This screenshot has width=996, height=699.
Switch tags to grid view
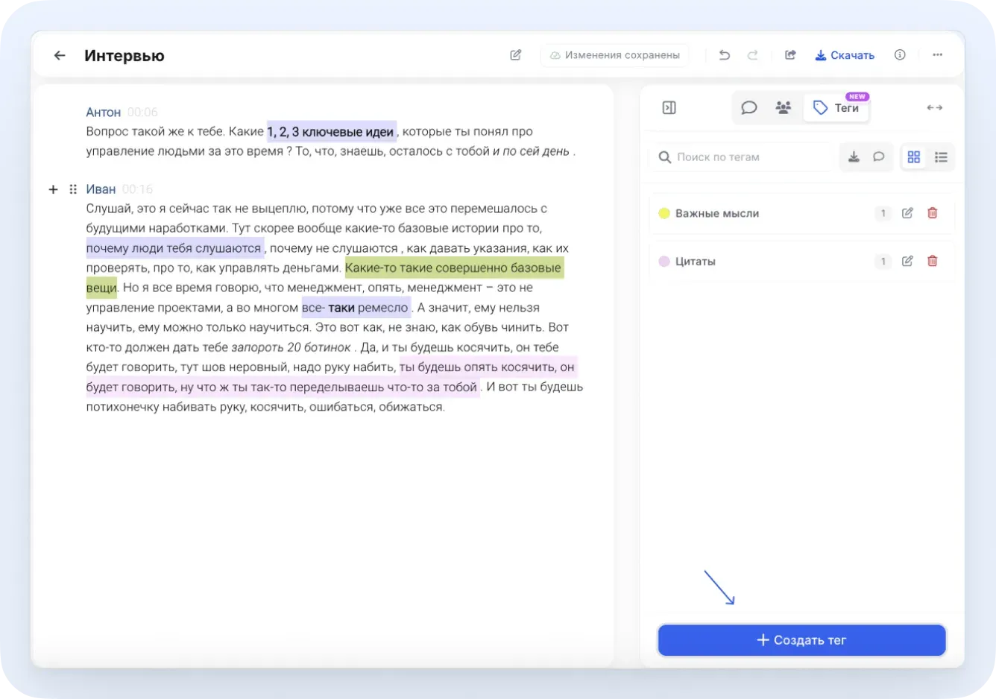(x=914, y=157)
